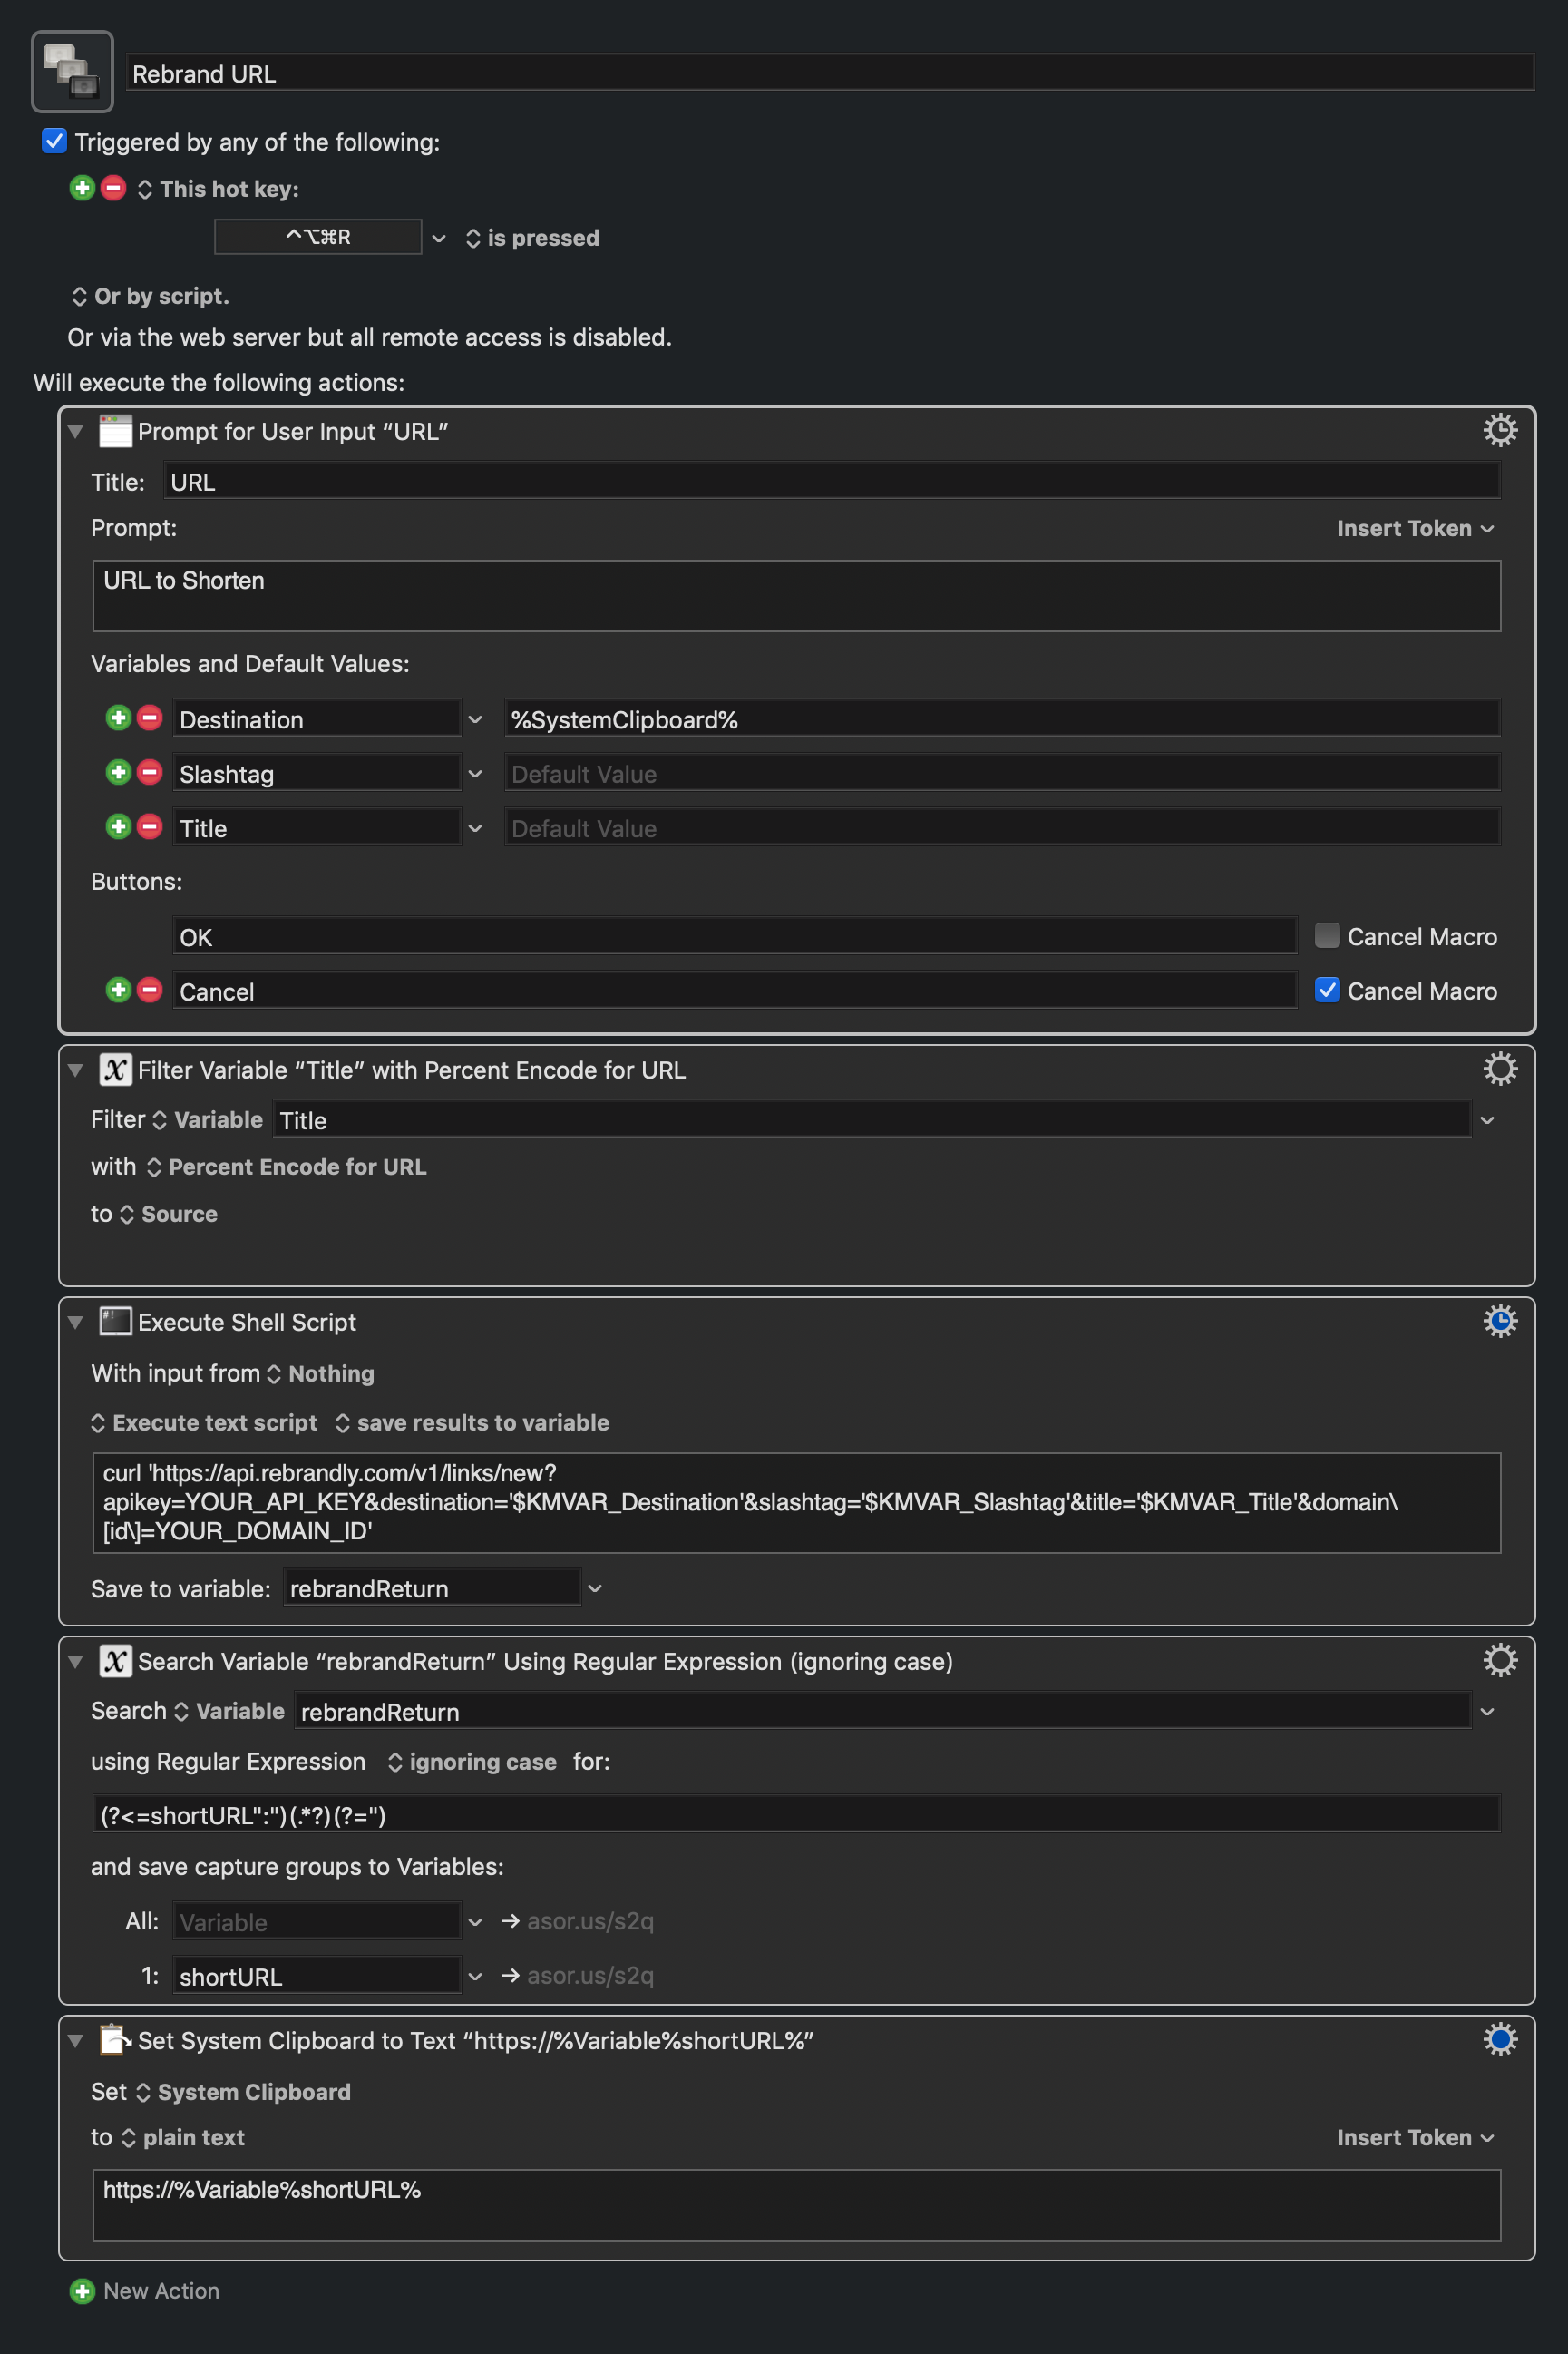Click the https://%Variable%shortURL% text box
The width and height of the screenshot is (1568, 2354).
796,2204
